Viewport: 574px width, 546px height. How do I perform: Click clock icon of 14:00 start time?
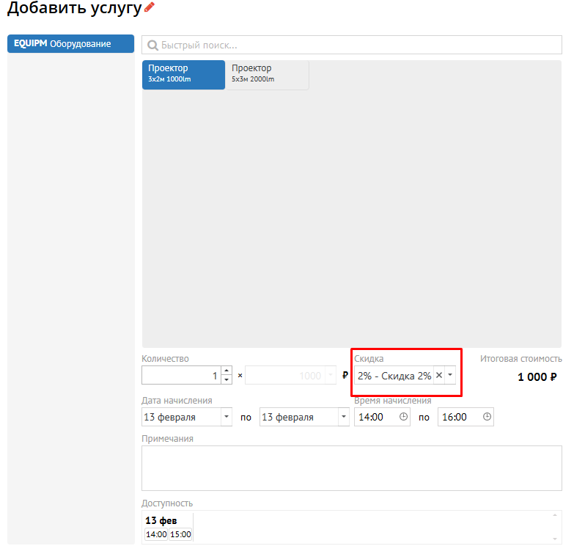(403, 417)
